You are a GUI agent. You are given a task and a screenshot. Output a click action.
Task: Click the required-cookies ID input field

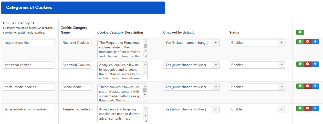pyautogui.click(x=29, y=43)
